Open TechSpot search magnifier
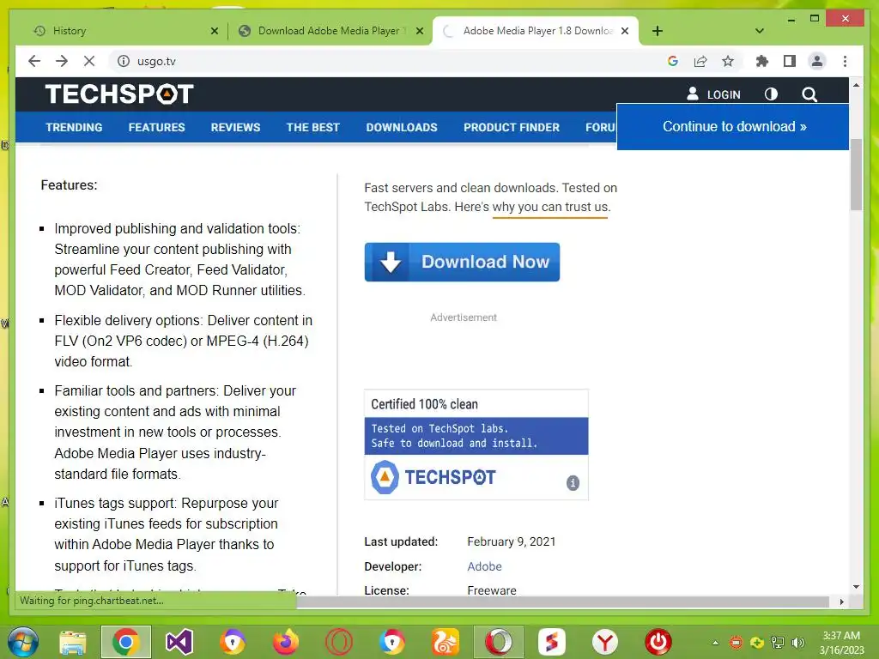This screenshot has width=879, height=659. tap(809, 94)
